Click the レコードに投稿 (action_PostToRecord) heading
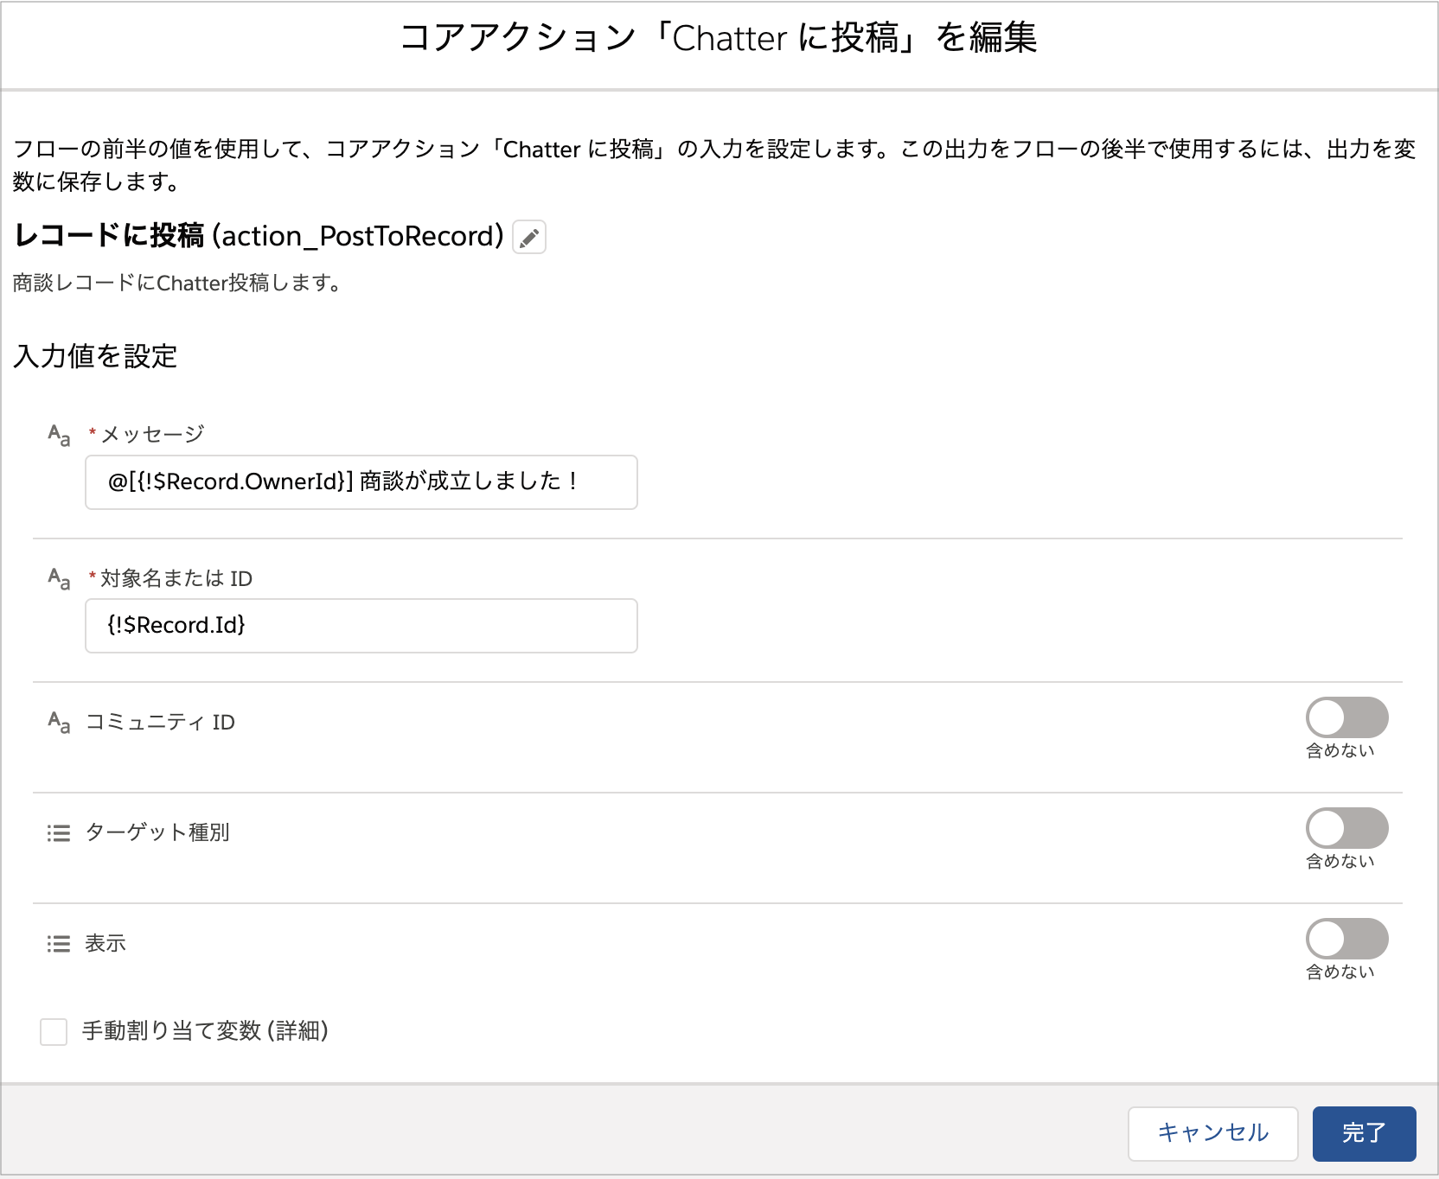This screenshot has height=1179, width=1439. pyautogui.click(x=259, y=236)
